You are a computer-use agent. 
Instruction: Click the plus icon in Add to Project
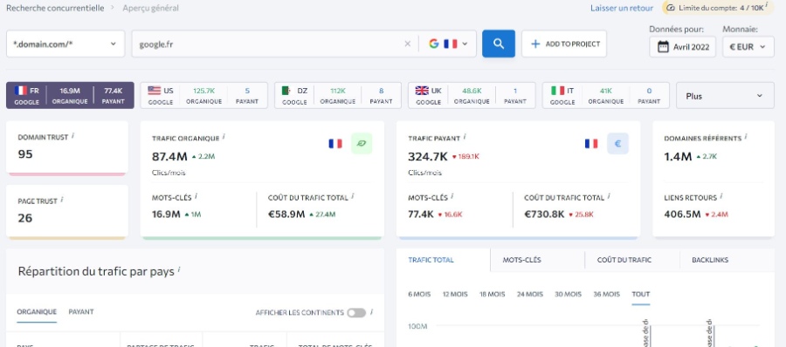click(535, 44)
